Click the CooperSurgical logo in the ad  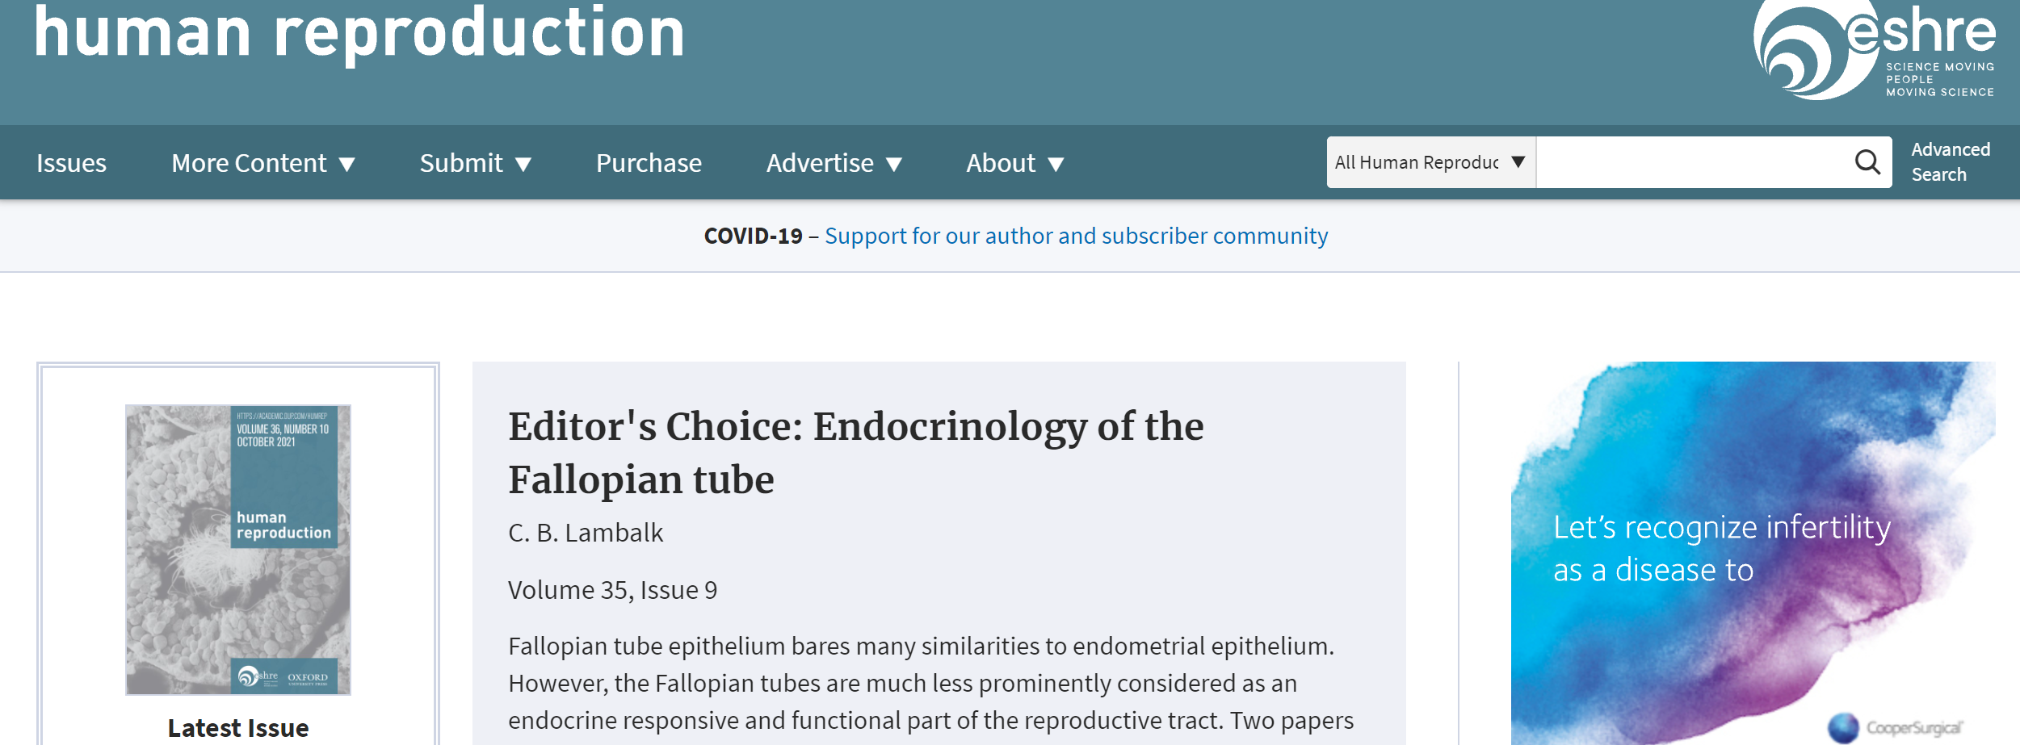tap(1895, 728)
